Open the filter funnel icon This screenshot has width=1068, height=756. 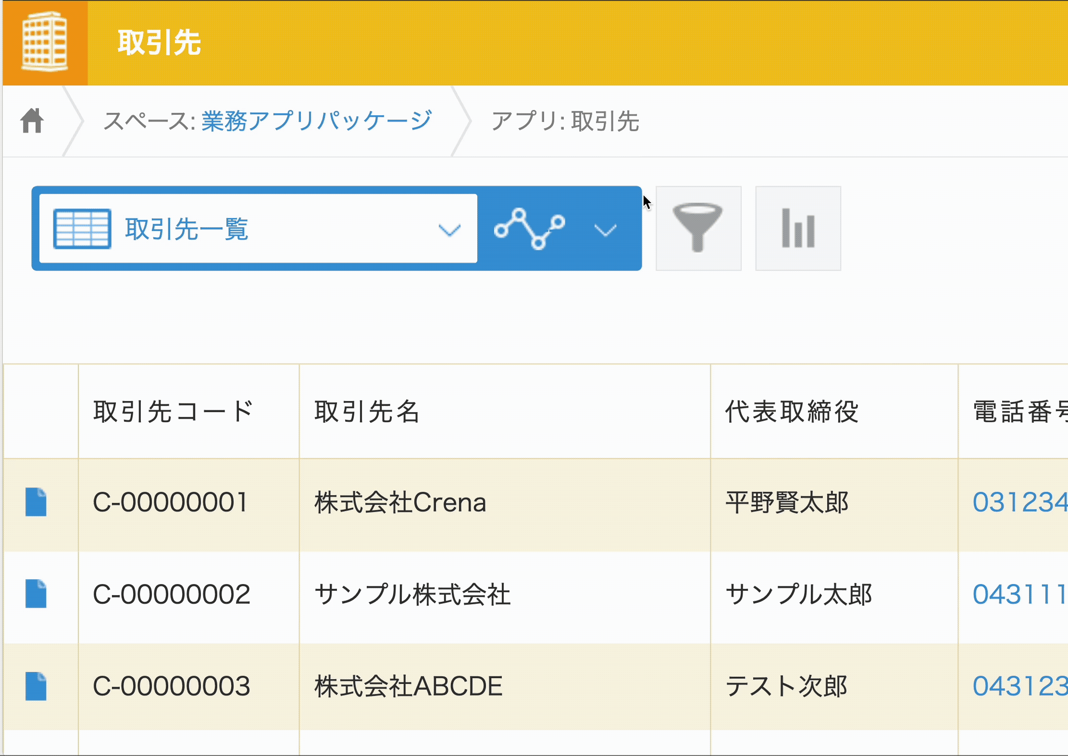coord(698,229)
